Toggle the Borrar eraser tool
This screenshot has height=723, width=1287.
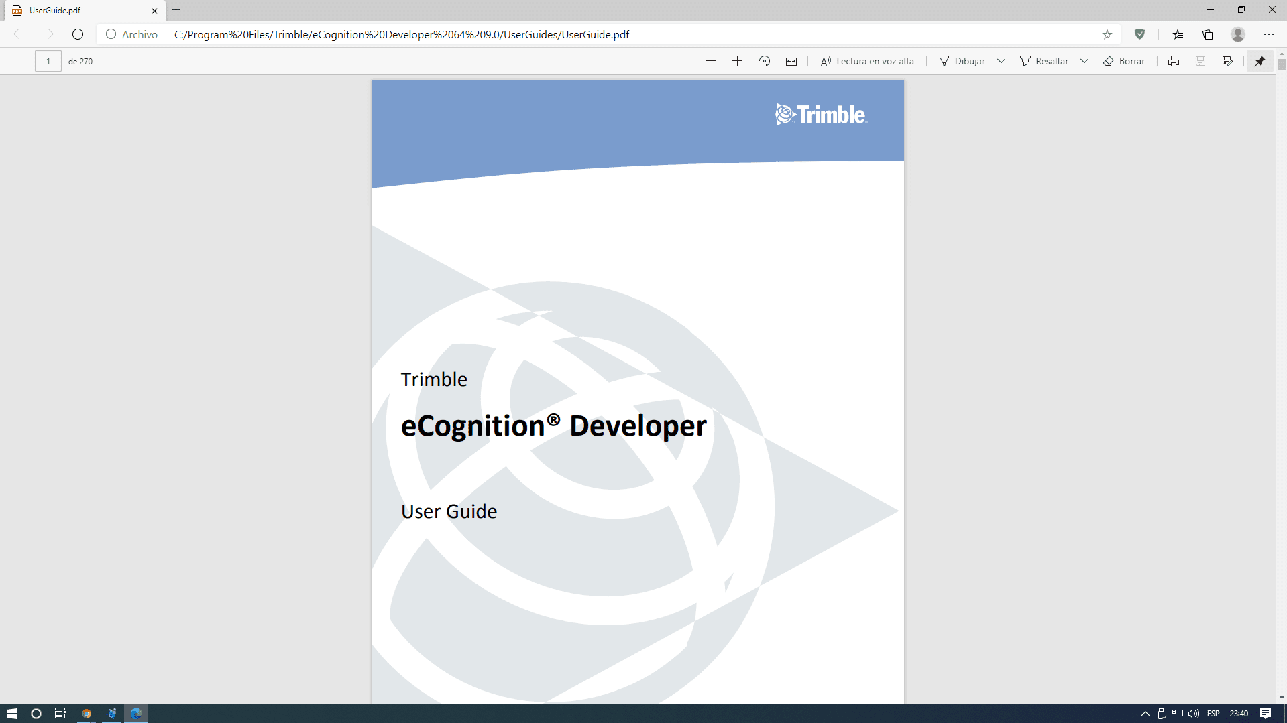click(x=1125, y=61)
